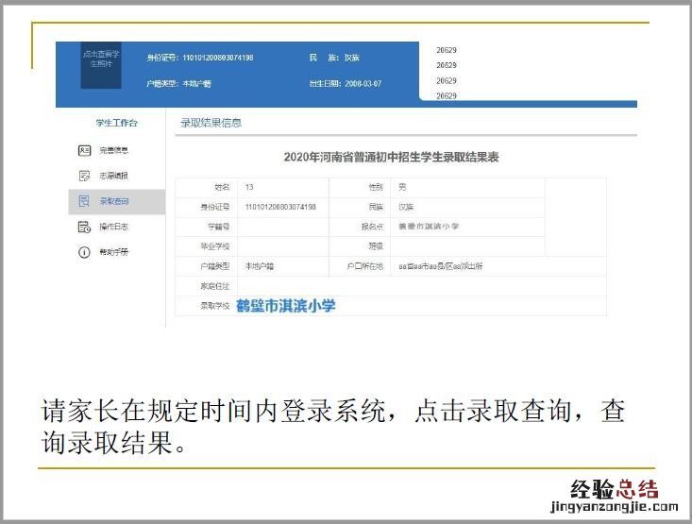
Task: Click the 帮助手册 info circle icon
Action: pos(84,252)
